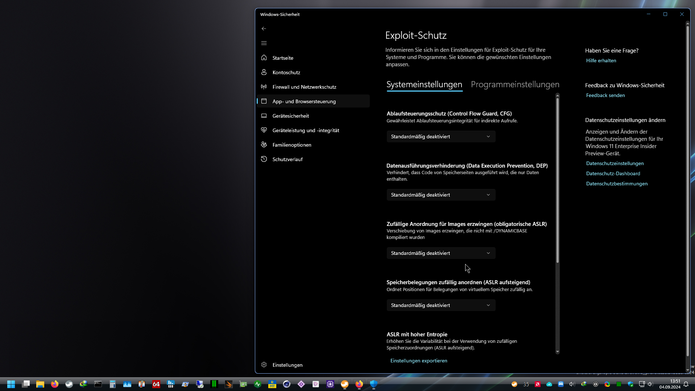Open the Ablaufsteuerungsschutz (CFG) dropdown
Screen dimensions: 695x391
[441, 136]
